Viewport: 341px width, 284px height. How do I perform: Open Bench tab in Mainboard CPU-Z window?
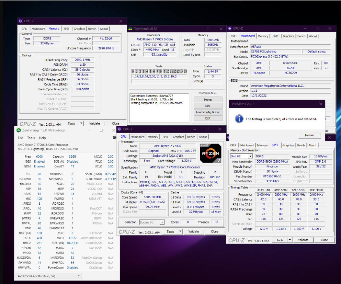click(301, 36)
